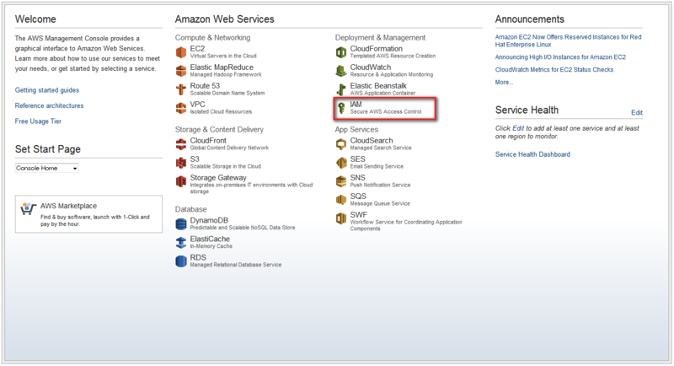Open the CloudFront service link
Image resolution: width=674 pixels, height=366 pixels.
208,140
